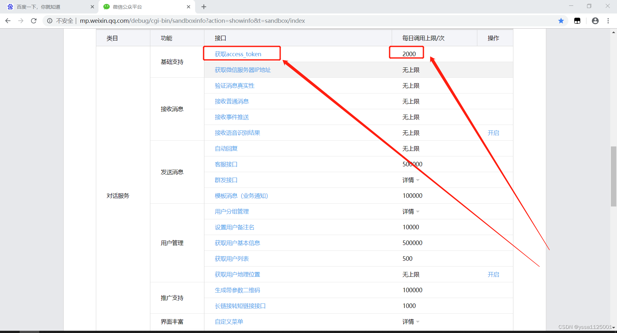Image resolution: width=617 pixels, height=333 pixels.
Task: Go forward to the next page
Action: 21,21
